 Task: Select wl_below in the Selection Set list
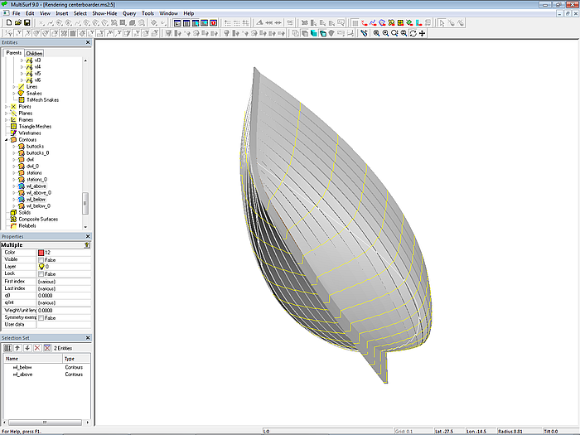tap(23, 366)
